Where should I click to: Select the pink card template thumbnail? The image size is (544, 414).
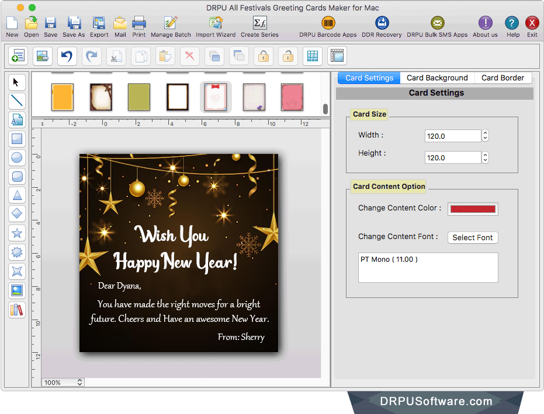[291, 96]
